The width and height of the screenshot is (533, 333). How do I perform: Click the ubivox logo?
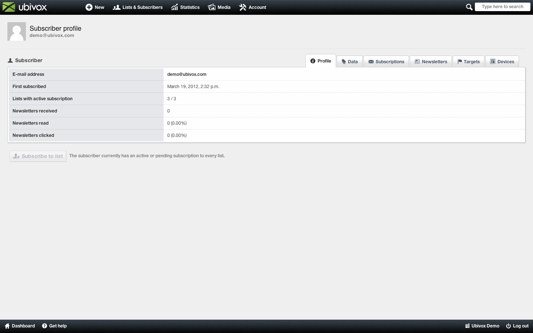pyautogui.click(x=25, y=7)
